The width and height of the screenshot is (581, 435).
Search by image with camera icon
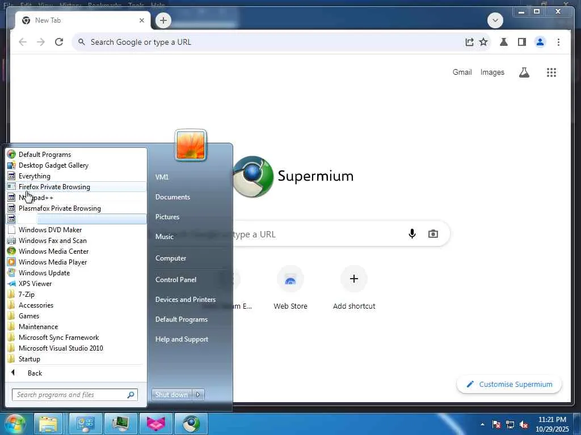[433, 234]
